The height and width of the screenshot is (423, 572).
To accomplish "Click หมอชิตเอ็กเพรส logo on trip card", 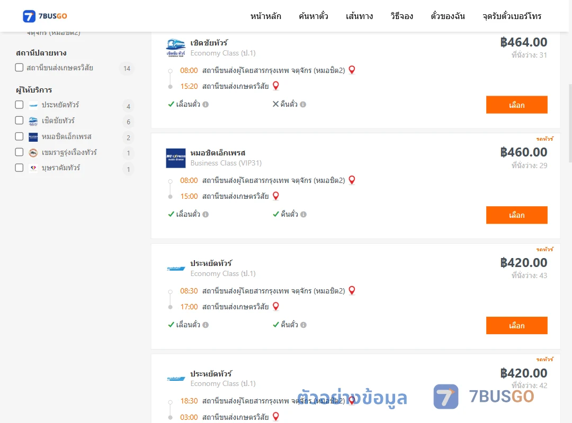I will point(176,158).
